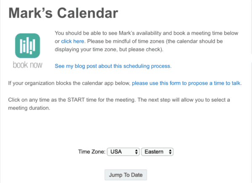The height and width of the screenshot is (183, 252).
Task: Open the "click here" booking link
Action: [73, 41]
